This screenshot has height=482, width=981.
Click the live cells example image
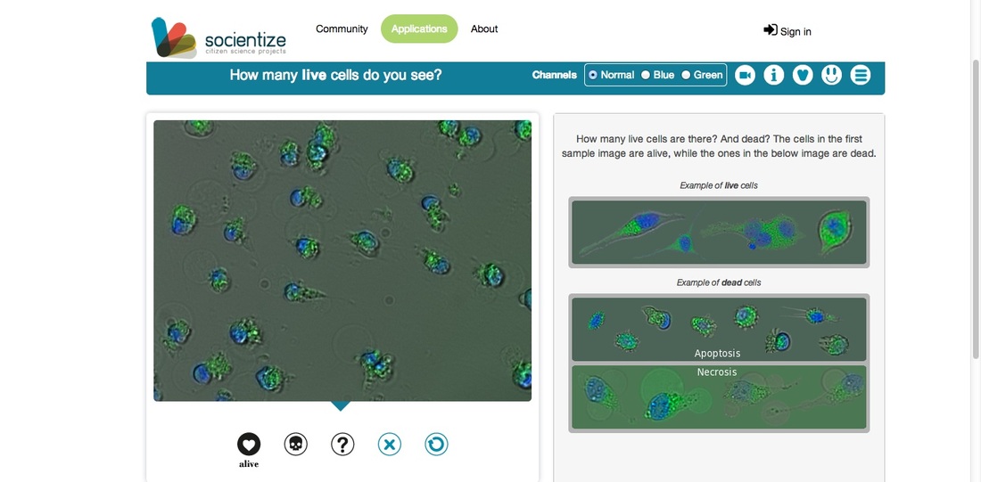click(719, 232)
